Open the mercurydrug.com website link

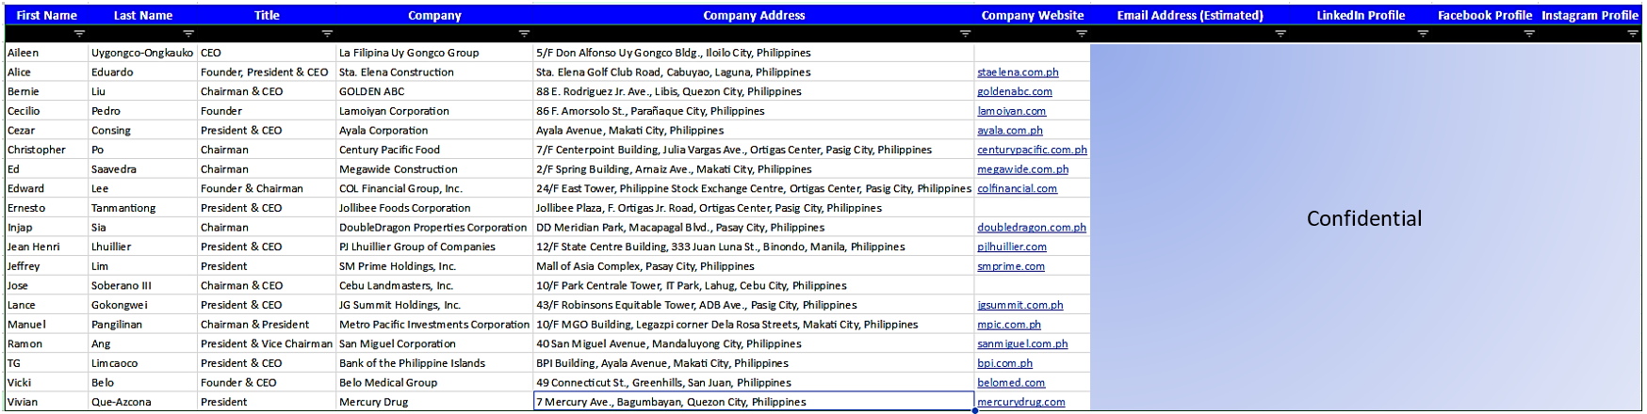(x=1021, y=403)
